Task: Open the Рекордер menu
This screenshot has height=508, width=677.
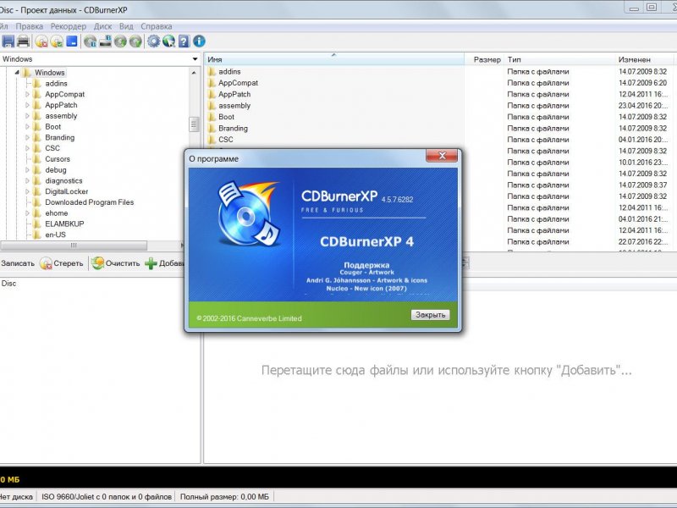Action: [x=69, y=26]
